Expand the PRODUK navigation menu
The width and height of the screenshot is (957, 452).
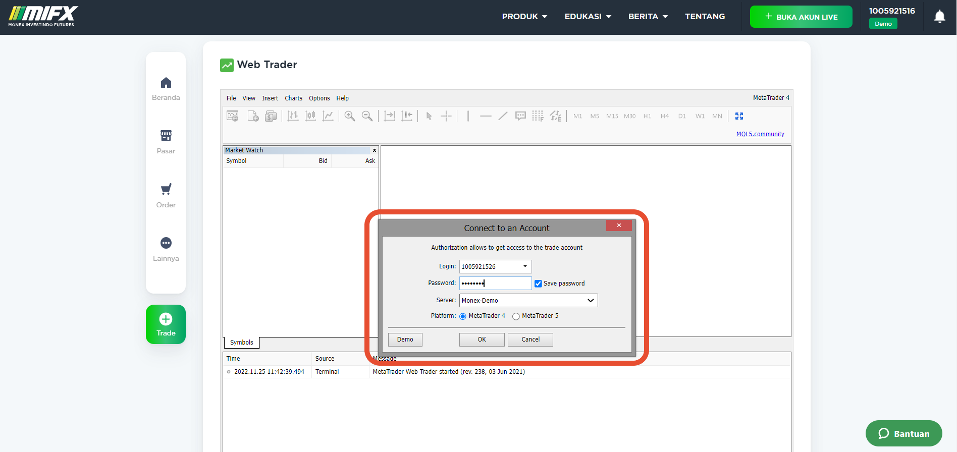524,17
